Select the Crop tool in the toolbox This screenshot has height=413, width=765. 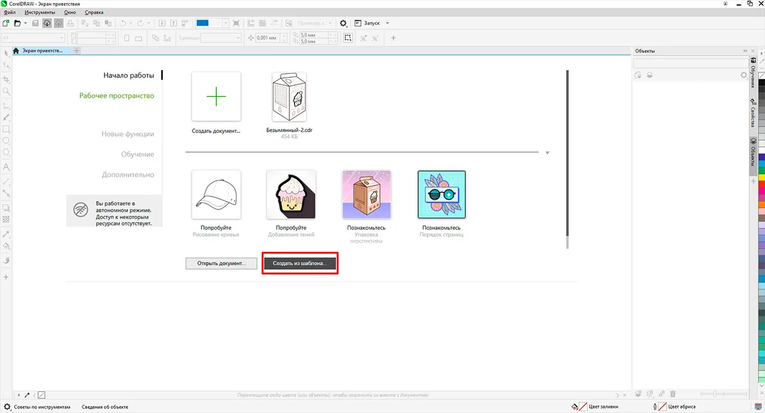pos(6,80)
